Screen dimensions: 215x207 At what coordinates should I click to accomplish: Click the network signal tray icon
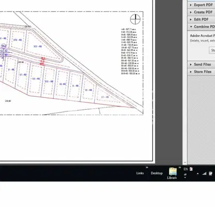(x=204, y=173)
